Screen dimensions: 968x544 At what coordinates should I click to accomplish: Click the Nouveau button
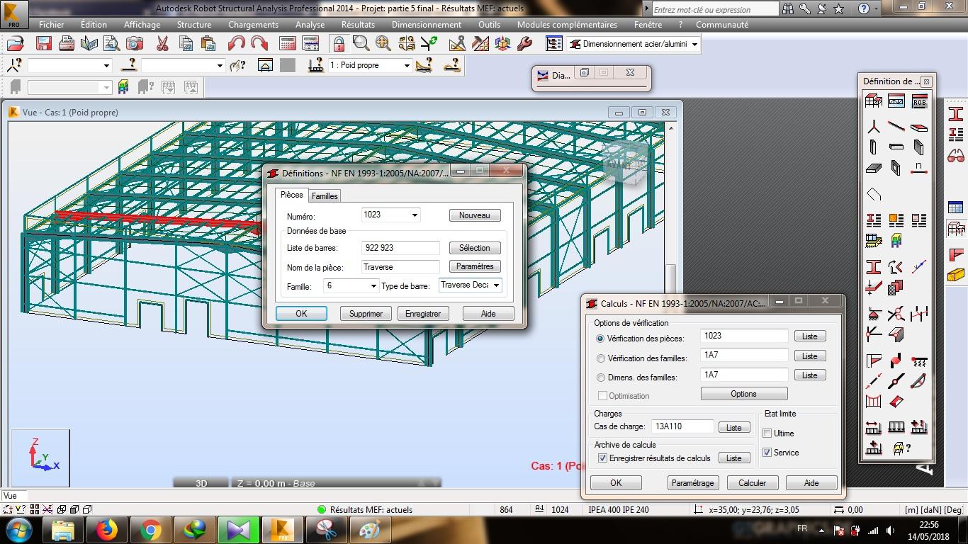click(475, 215)
